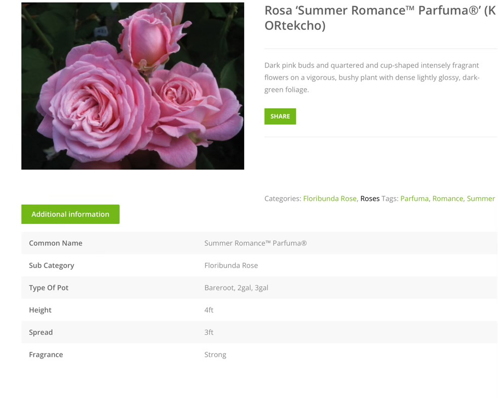Click the Summer Romance Parfuma table value

tap(255, 243)
